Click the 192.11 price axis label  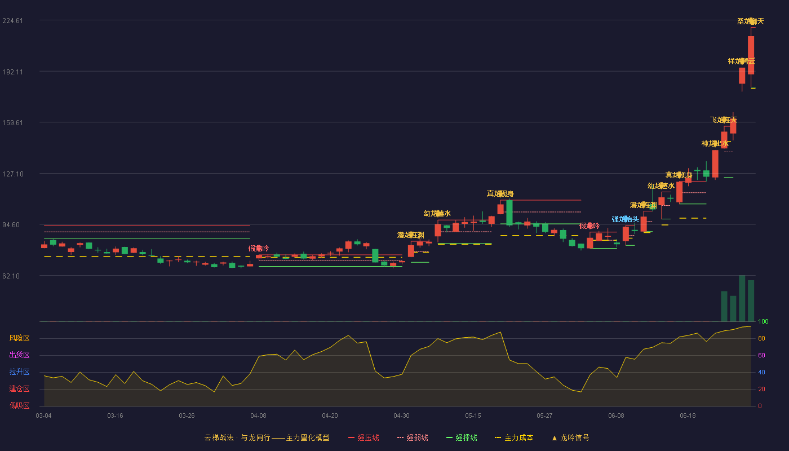[13, 72]
